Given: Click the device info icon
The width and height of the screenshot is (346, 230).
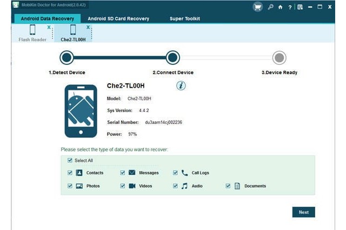Looking at the screenshot, I should point(181,86).
